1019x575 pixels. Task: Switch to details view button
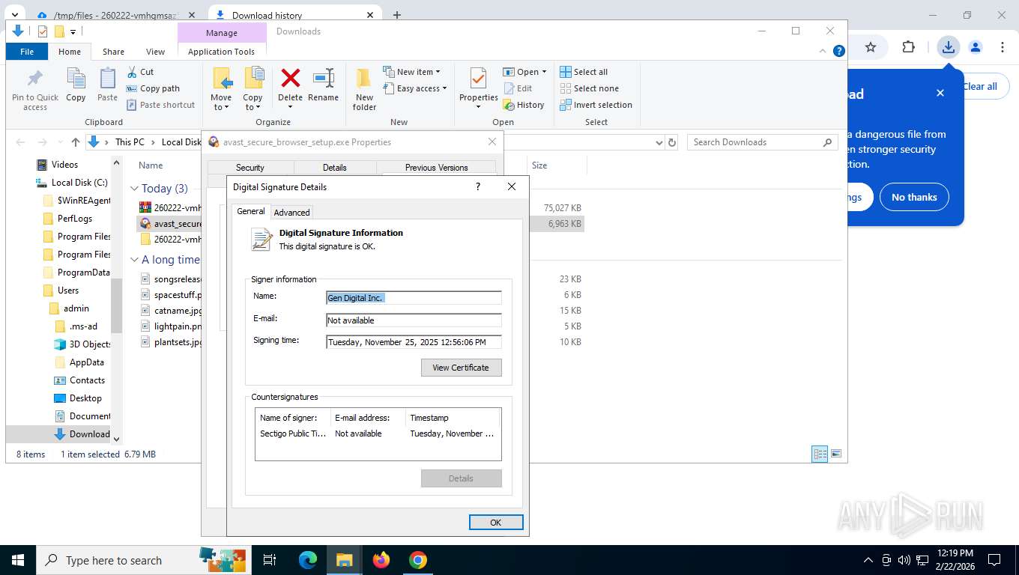tap(820, 454)
